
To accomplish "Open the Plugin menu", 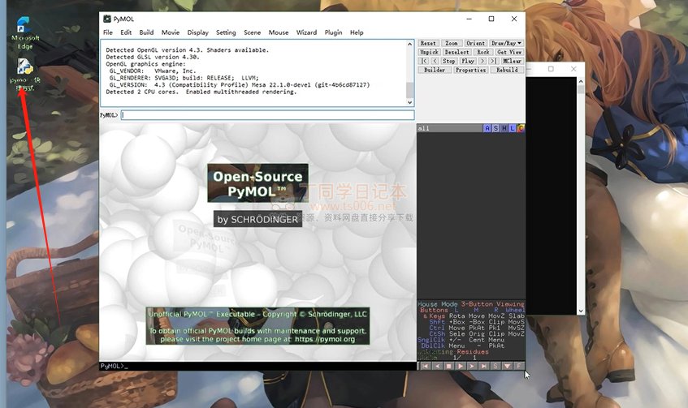I will pyautogui.click(x=333, y=32).
